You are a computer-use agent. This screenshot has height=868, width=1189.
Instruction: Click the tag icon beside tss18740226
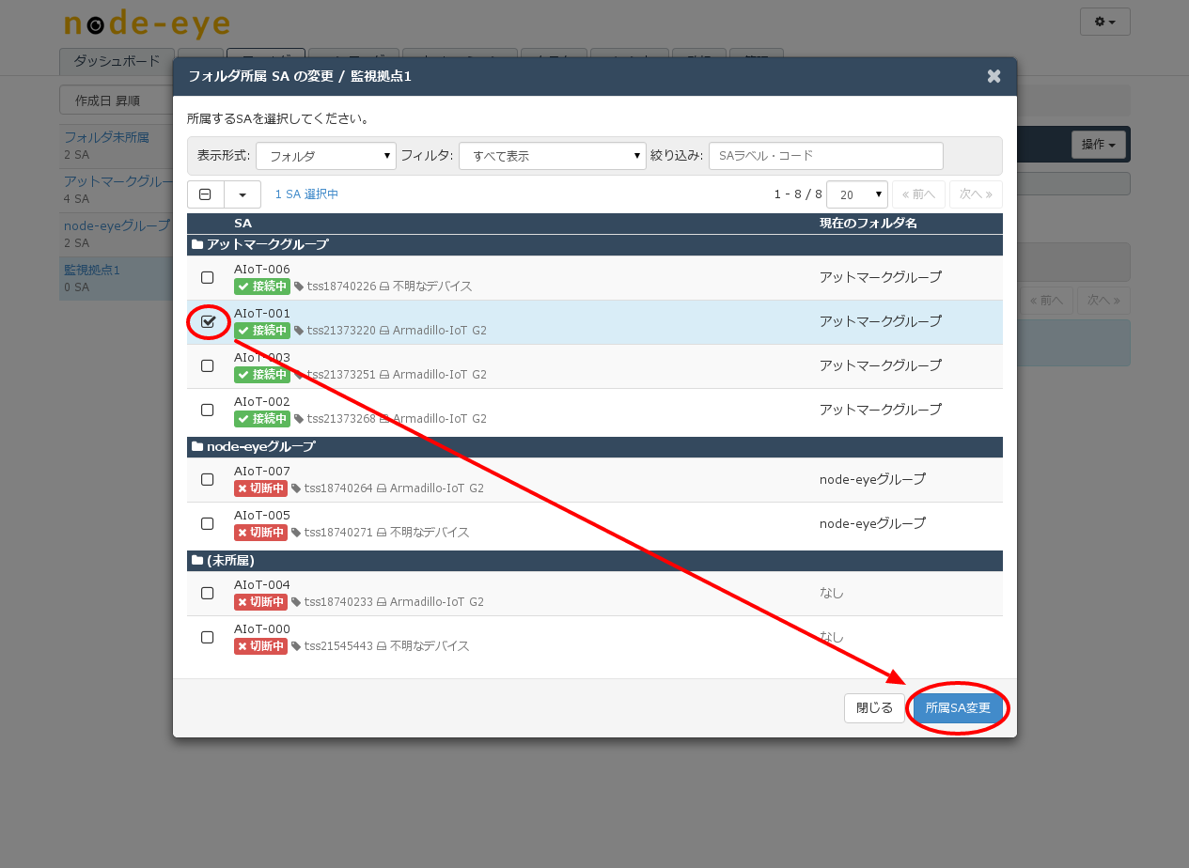pyautogui.click(x=299, y=287)
